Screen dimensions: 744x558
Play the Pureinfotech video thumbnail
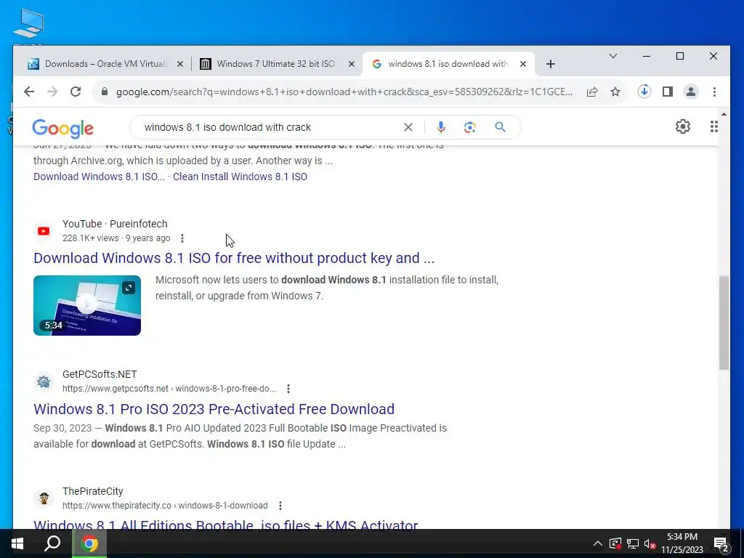(x=87, y=306)
